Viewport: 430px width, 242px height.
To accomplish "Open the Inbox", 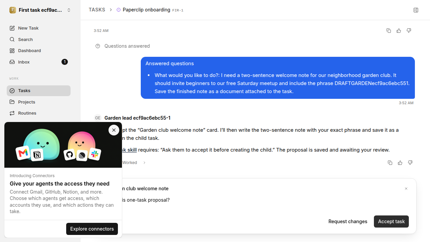I will click(39, 62).
